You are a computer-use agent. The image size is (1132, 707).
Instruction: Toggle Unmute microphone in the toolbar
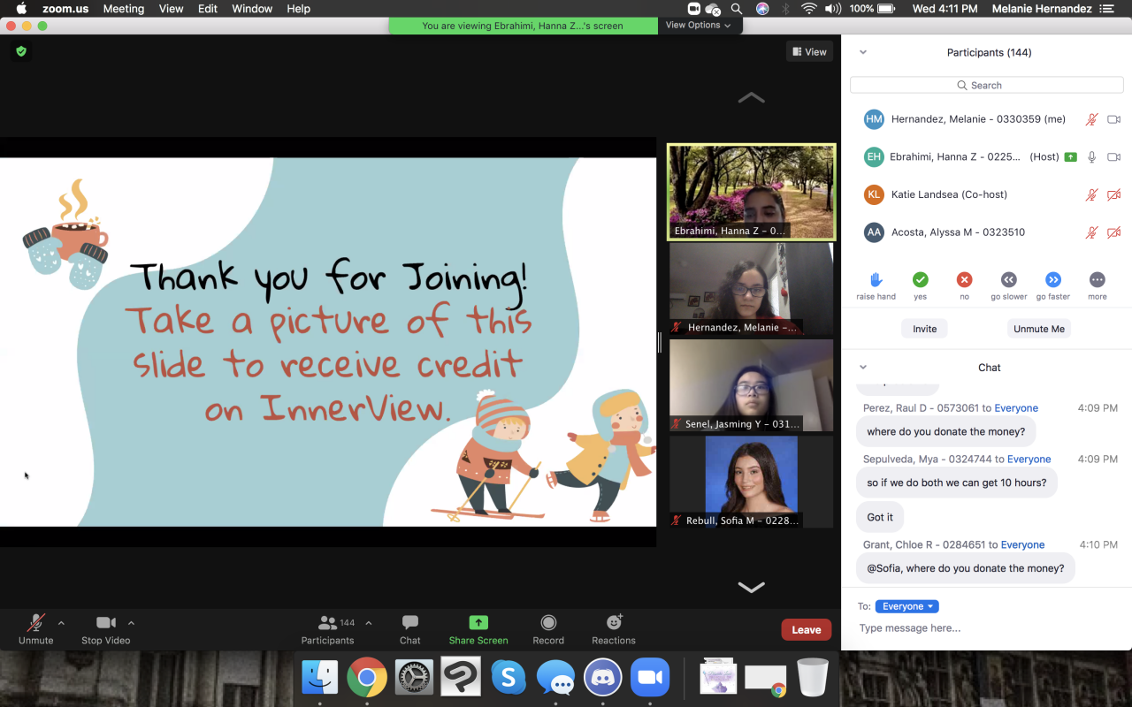[35, 623]
